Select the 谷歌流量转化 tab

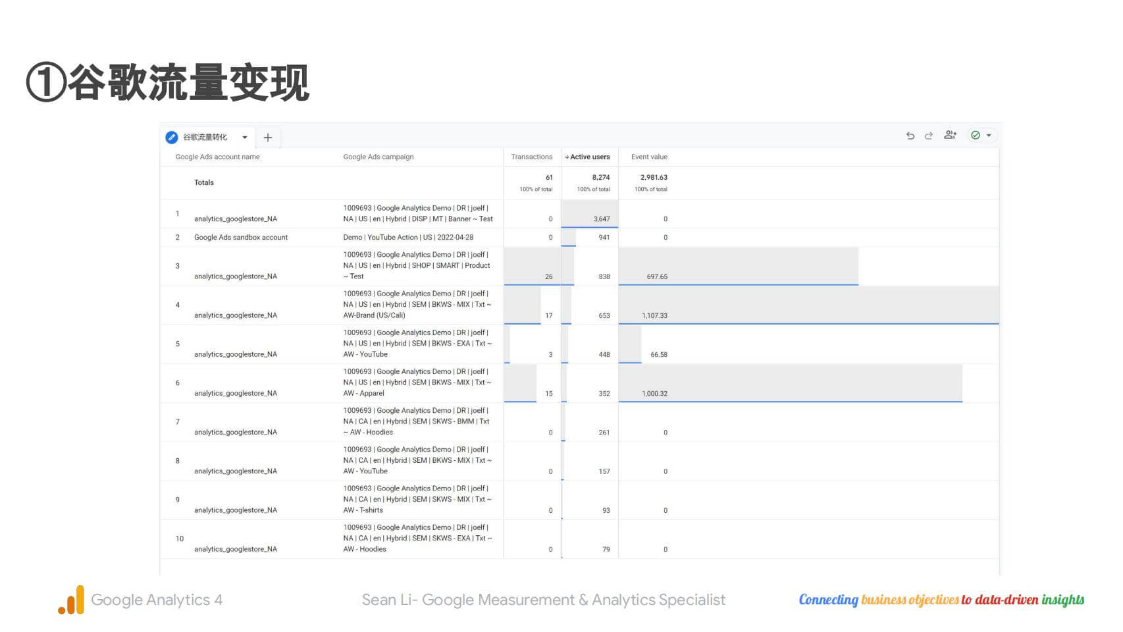(x=205, y=138)
